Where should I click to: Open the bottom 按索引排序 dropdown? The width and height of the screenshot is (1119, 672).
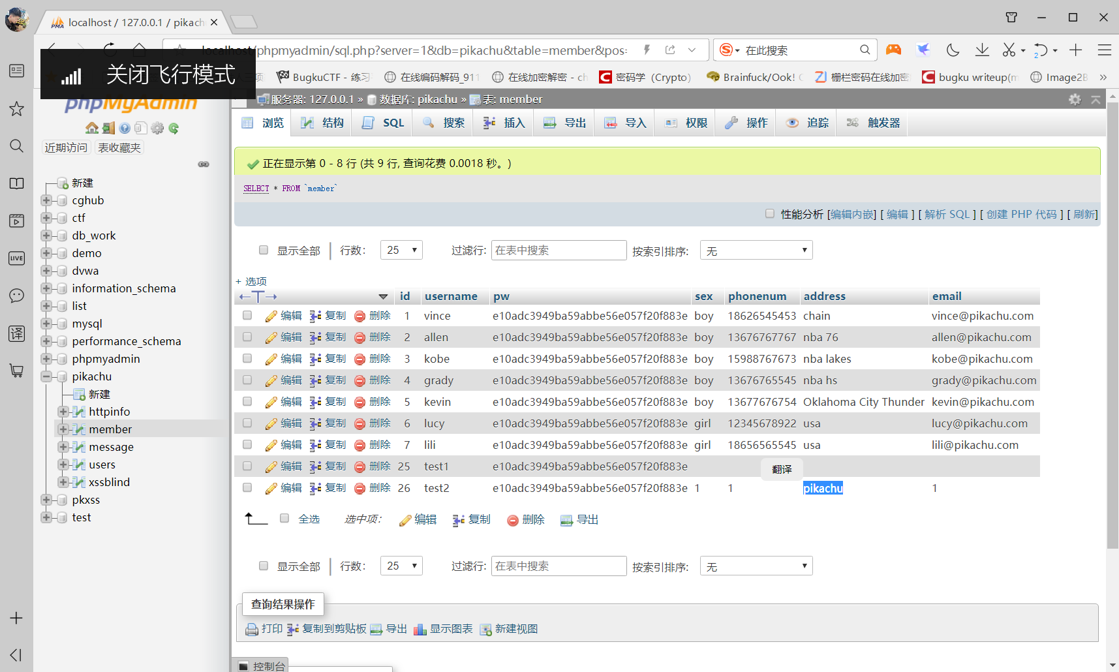[x=756, y=566]
